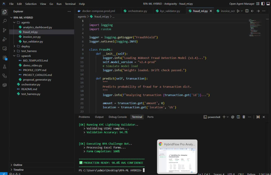This screenshot has height=175, width=271.
Task: Split the terminal panel
Action: pos(238,117)
